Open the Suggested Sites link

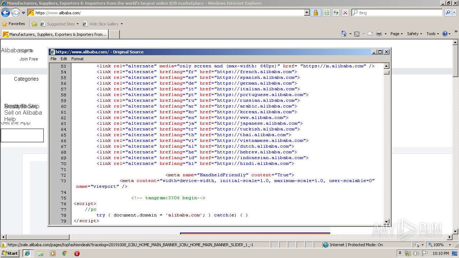click(59, 24)
